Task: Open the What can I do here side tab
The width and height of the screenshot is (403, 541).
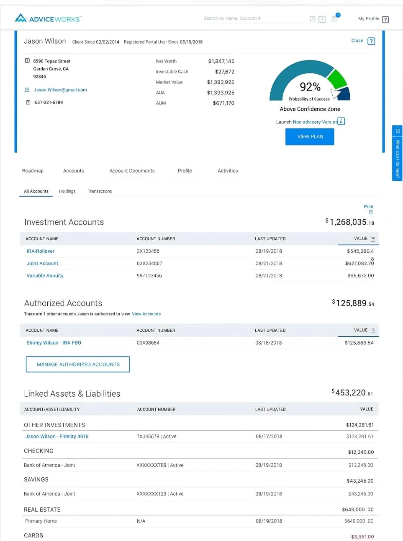Action: pyautogui.click(x=397, y=153)
